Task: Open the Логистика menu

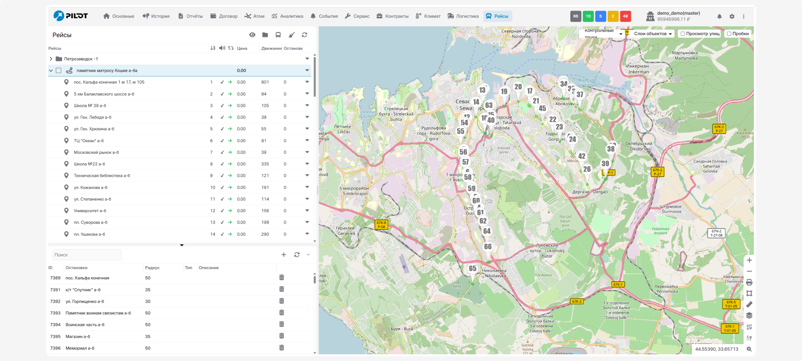Action: pos(463,16)
